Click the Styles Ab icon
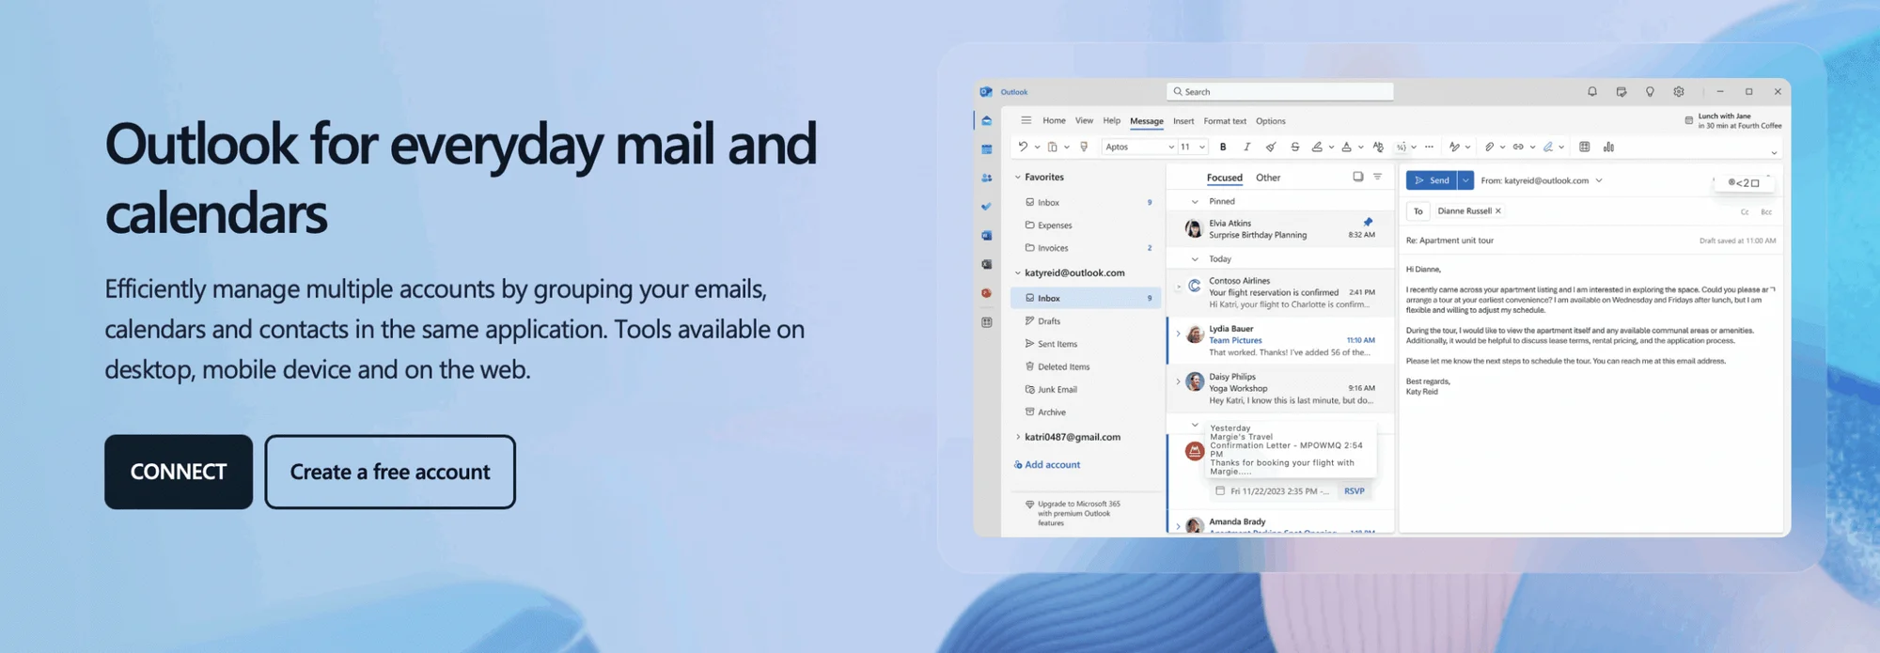Screen dimensions: 1880x653 pyautogui.click(x=1378, y=147)
